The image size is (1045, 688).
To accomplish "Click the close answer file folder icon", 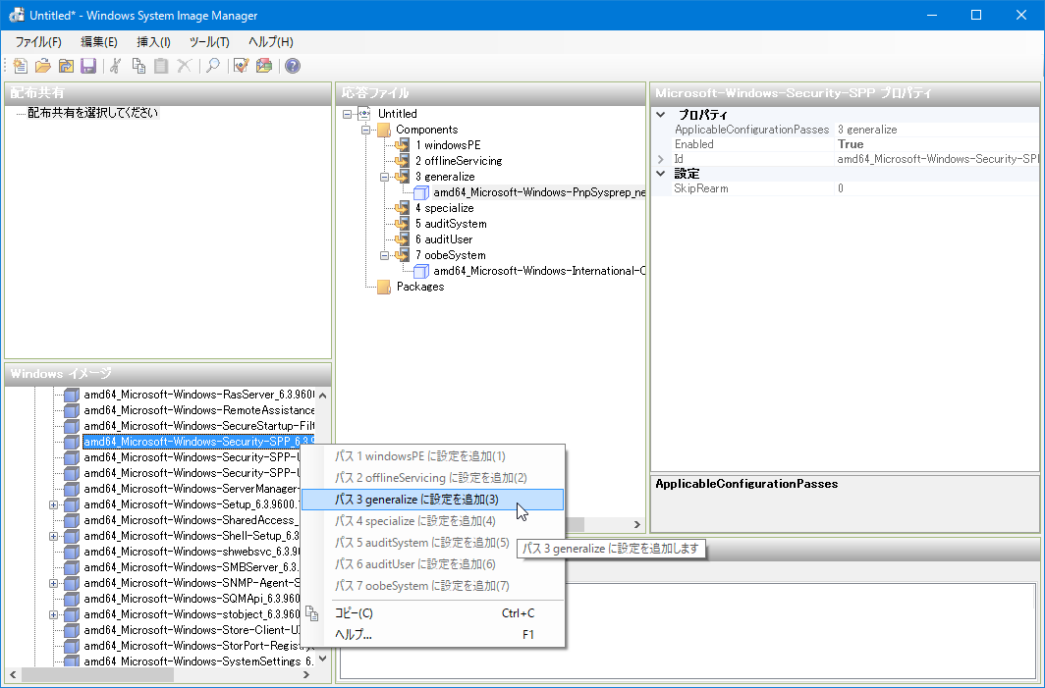I will coord(65,66).
